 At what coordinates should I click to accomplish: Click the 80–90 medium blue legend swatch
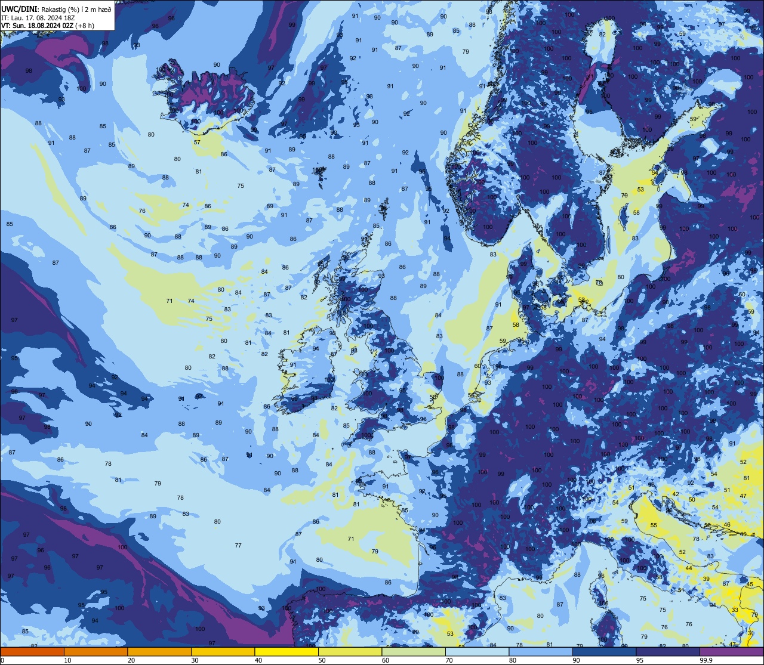click(541, 651)
